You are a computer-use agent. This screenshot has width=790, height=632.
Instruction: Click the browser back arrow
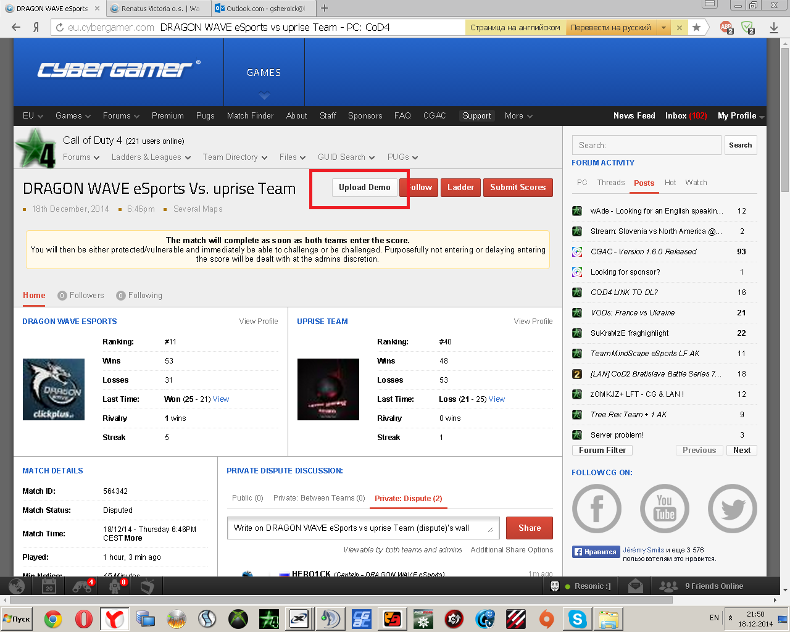tap(16, 27)
